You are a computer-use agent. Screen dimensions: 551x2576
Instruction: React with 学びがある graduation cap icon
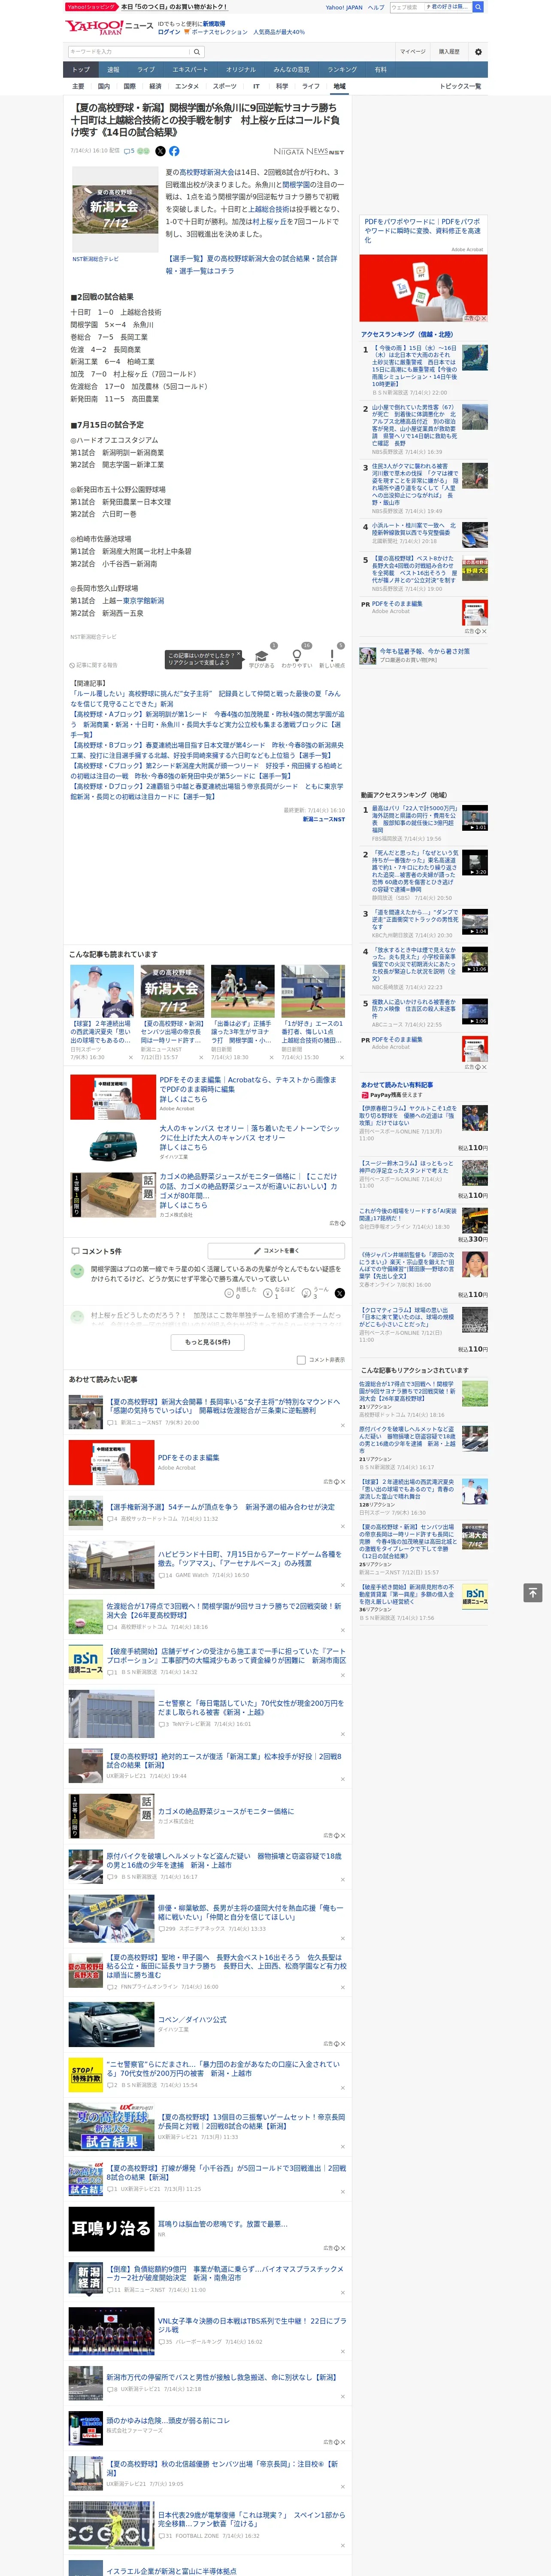[261, 656]
